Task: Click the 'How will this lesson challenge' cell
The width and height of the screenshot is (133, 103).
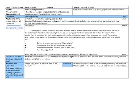Action: (x=15, y=59)
